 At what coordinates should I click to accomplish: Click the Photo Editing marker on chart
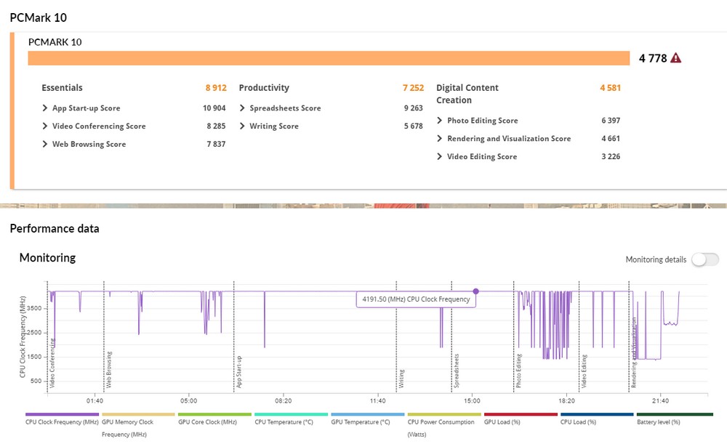point(518,371)
